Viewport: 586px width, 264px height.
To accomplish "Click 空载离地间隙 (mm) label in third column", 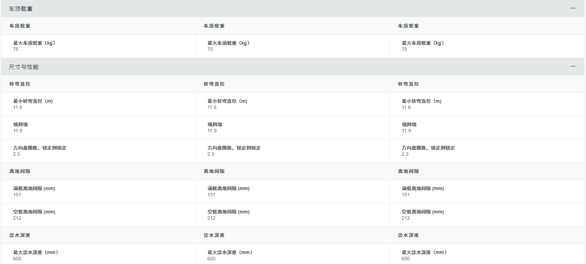I will (x=423, y=212).
